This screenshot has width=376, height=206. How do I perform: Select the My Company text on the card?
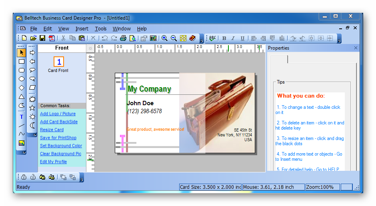pyautogui.click(x=149, y=89)
